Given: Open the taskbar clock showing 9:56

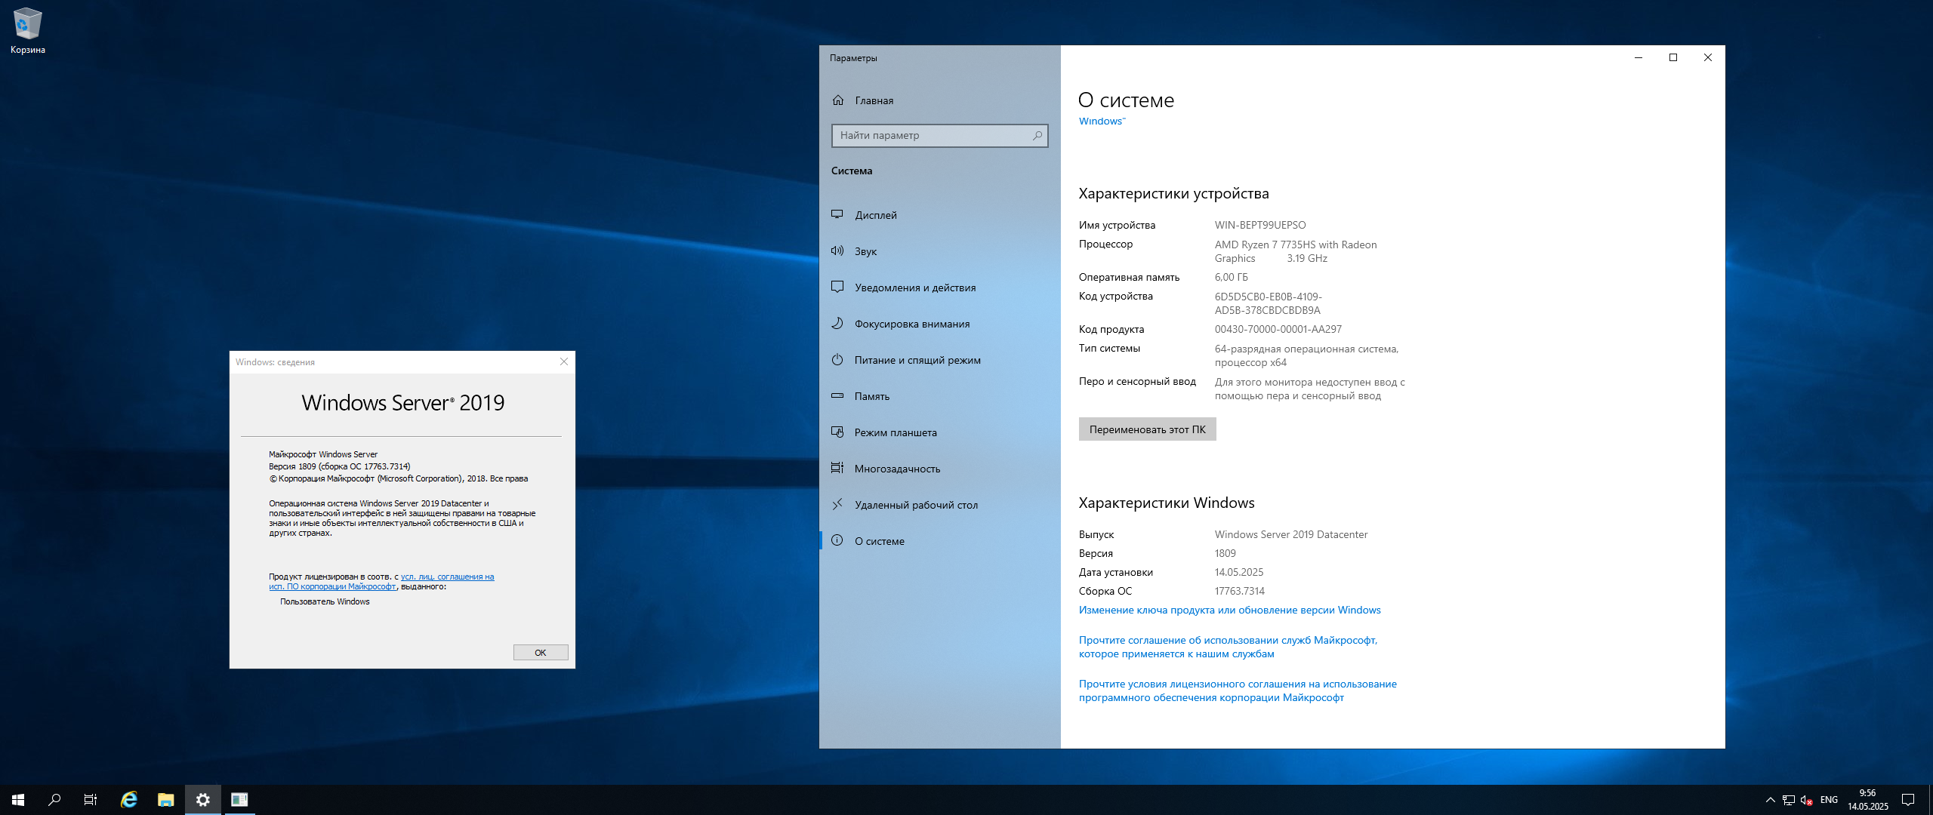Looking at the screenshot, I should coord(1867,800).
